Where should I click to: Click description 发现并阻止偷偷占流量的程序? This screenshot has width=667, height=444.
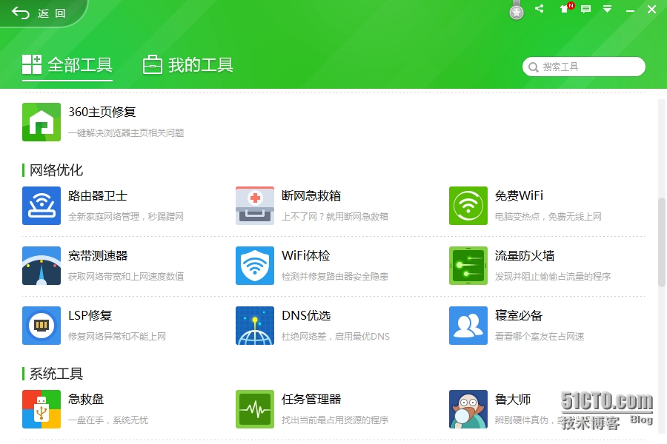pyautogui.click(x=553, y=277)
